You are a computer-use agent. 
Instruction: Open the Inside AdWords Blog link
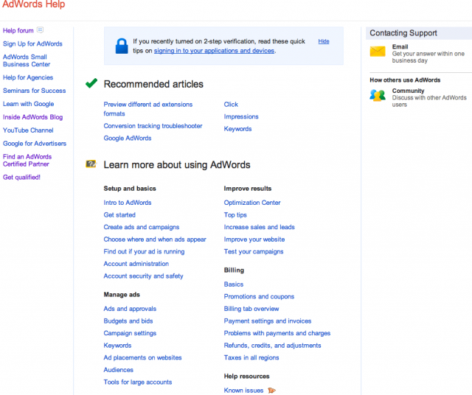click(x=32, y=117)
